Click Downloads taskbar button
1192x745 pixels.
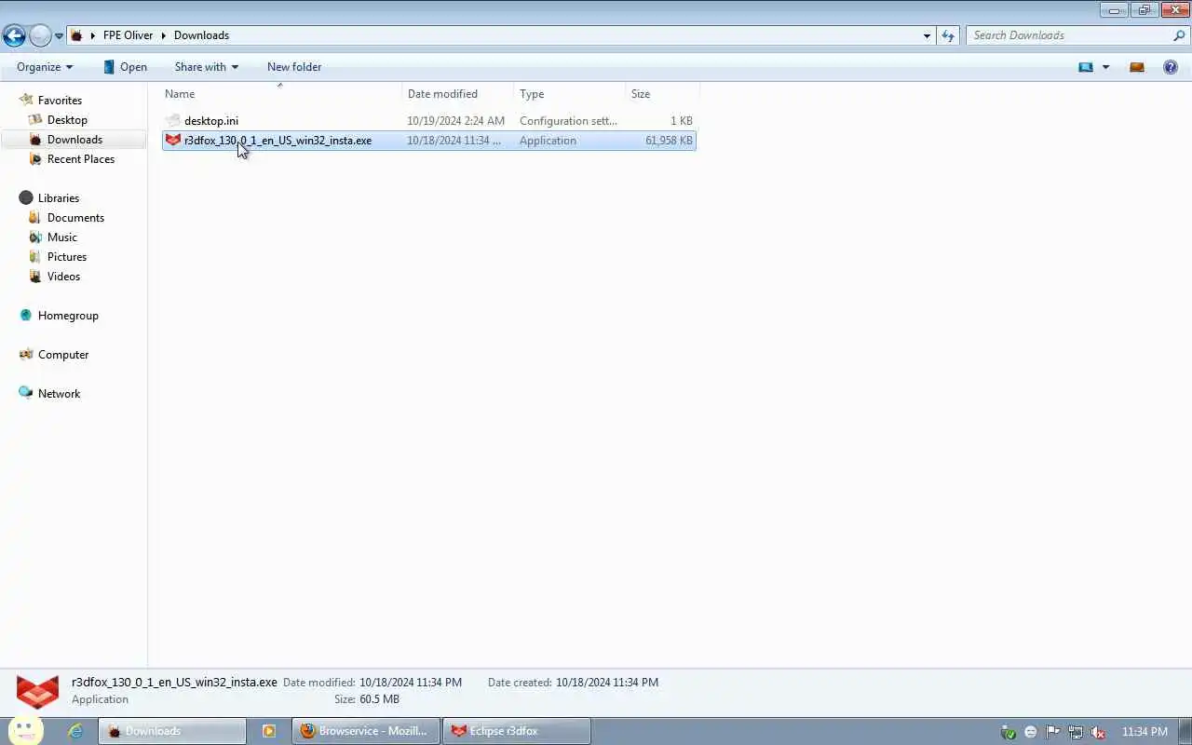(x=172, y=731)
